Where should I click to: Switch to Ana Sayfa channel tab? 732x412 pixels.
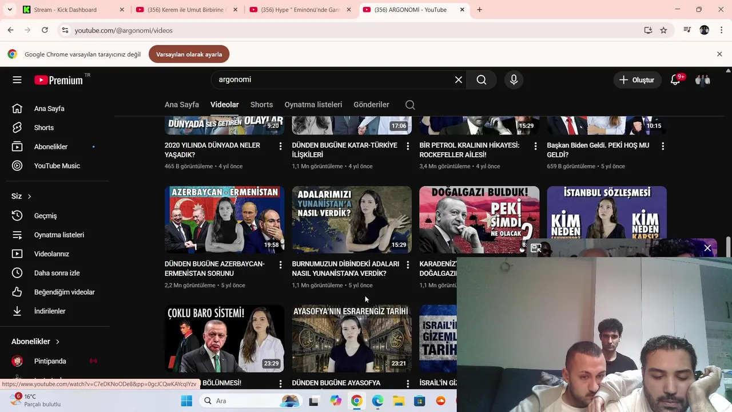pyautogui.click(x=182, y=105)
